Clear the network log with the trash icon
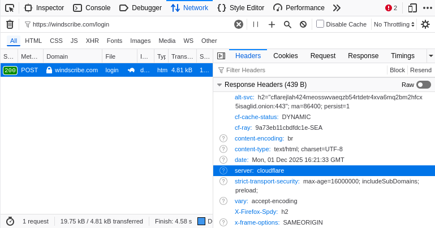Image resolution: width=435 pixels, height=228 pixels. pyautogui.click(x=10, y=24)
